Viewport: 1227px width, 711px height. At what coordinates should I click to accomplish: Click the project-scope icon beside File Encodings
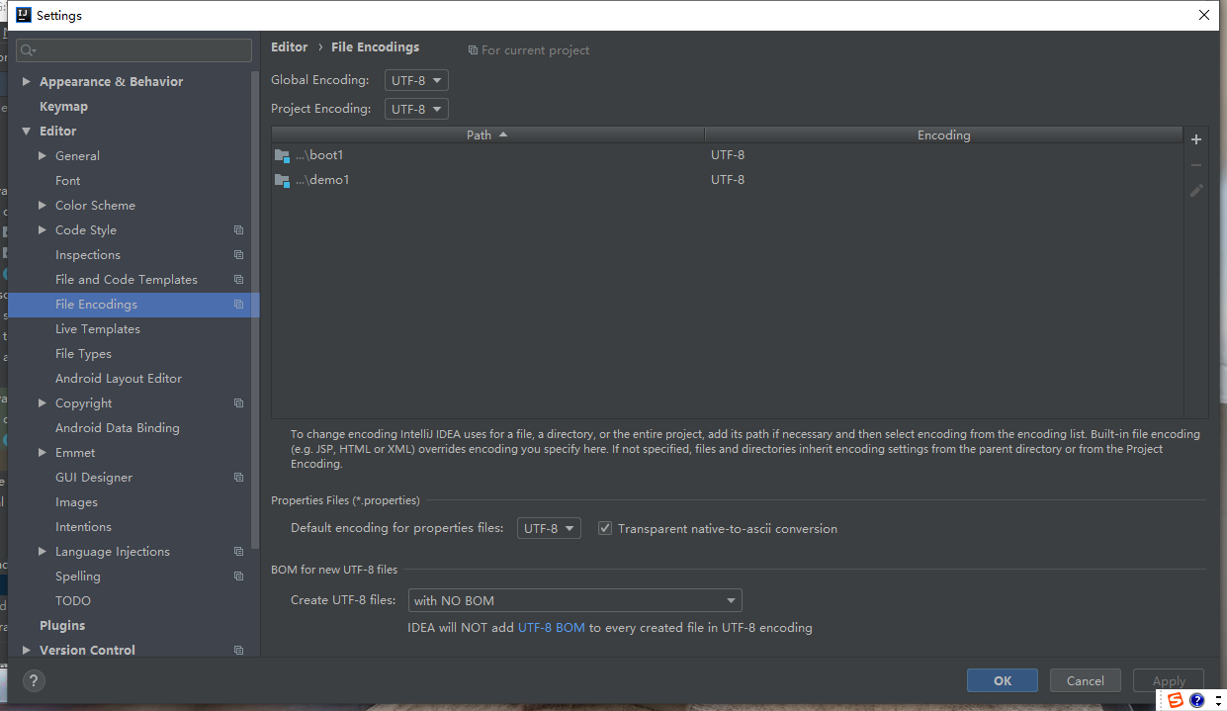click(x=238, y=305)
